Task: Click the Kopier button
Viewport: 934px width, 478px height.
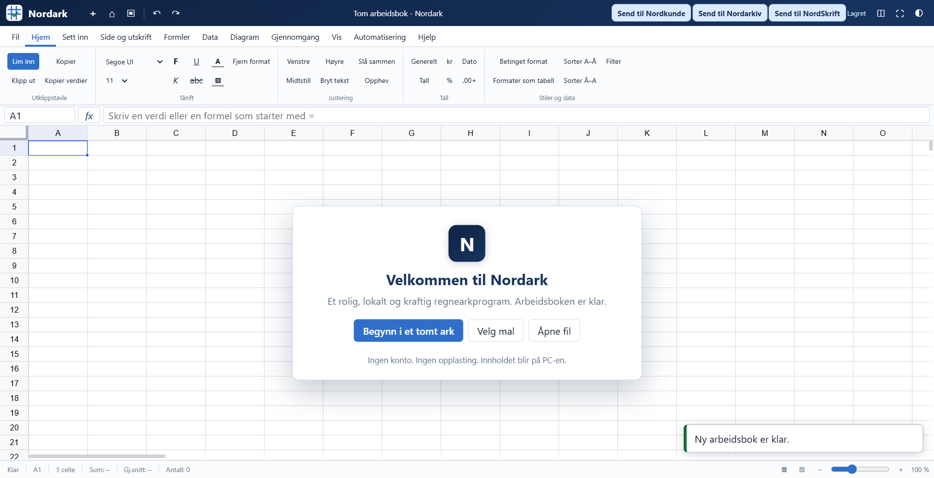Action: [x=66, y=61]
